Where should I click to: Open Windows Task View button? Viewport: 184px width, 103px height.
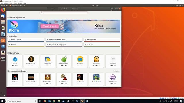coord(40,101)
